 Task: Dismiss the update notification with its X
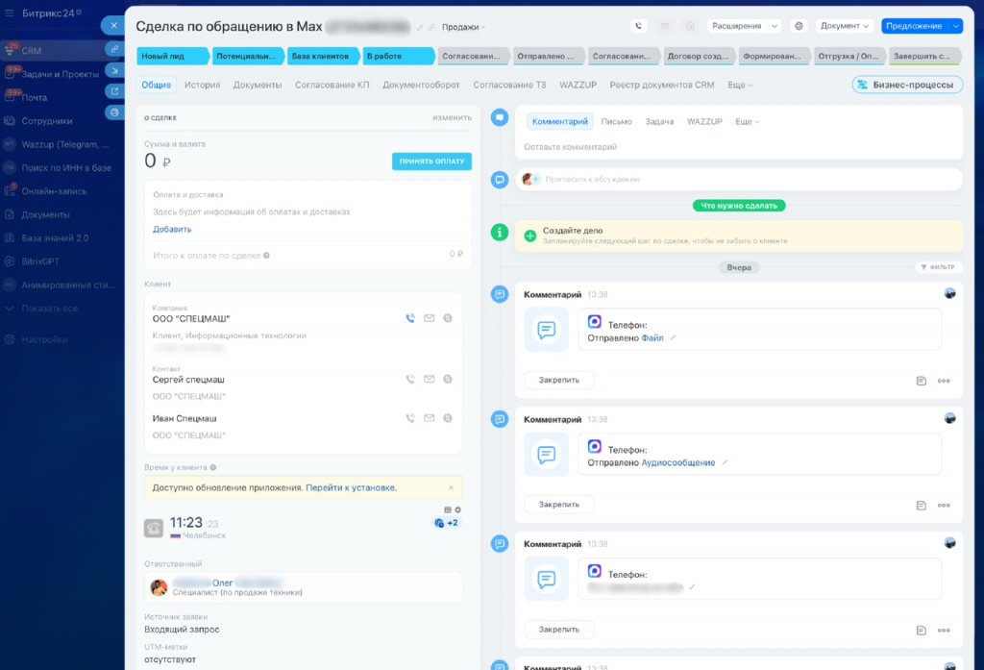[451, 488]
